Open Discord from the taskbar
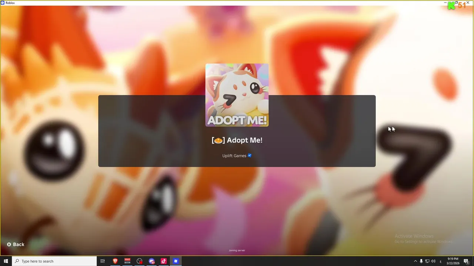This screenshot has width=474, height=266. 151,261
